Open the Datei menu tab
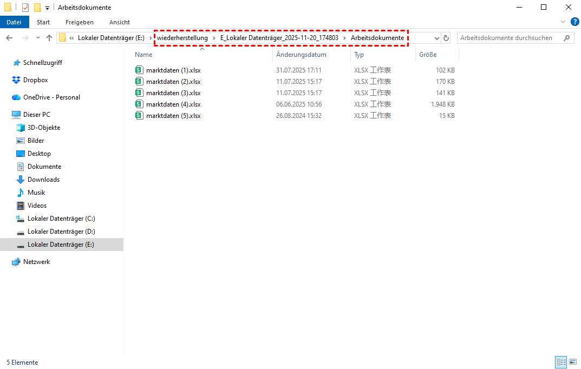The height and width of the screenshot is (369, 581). [x=14, y=22]
